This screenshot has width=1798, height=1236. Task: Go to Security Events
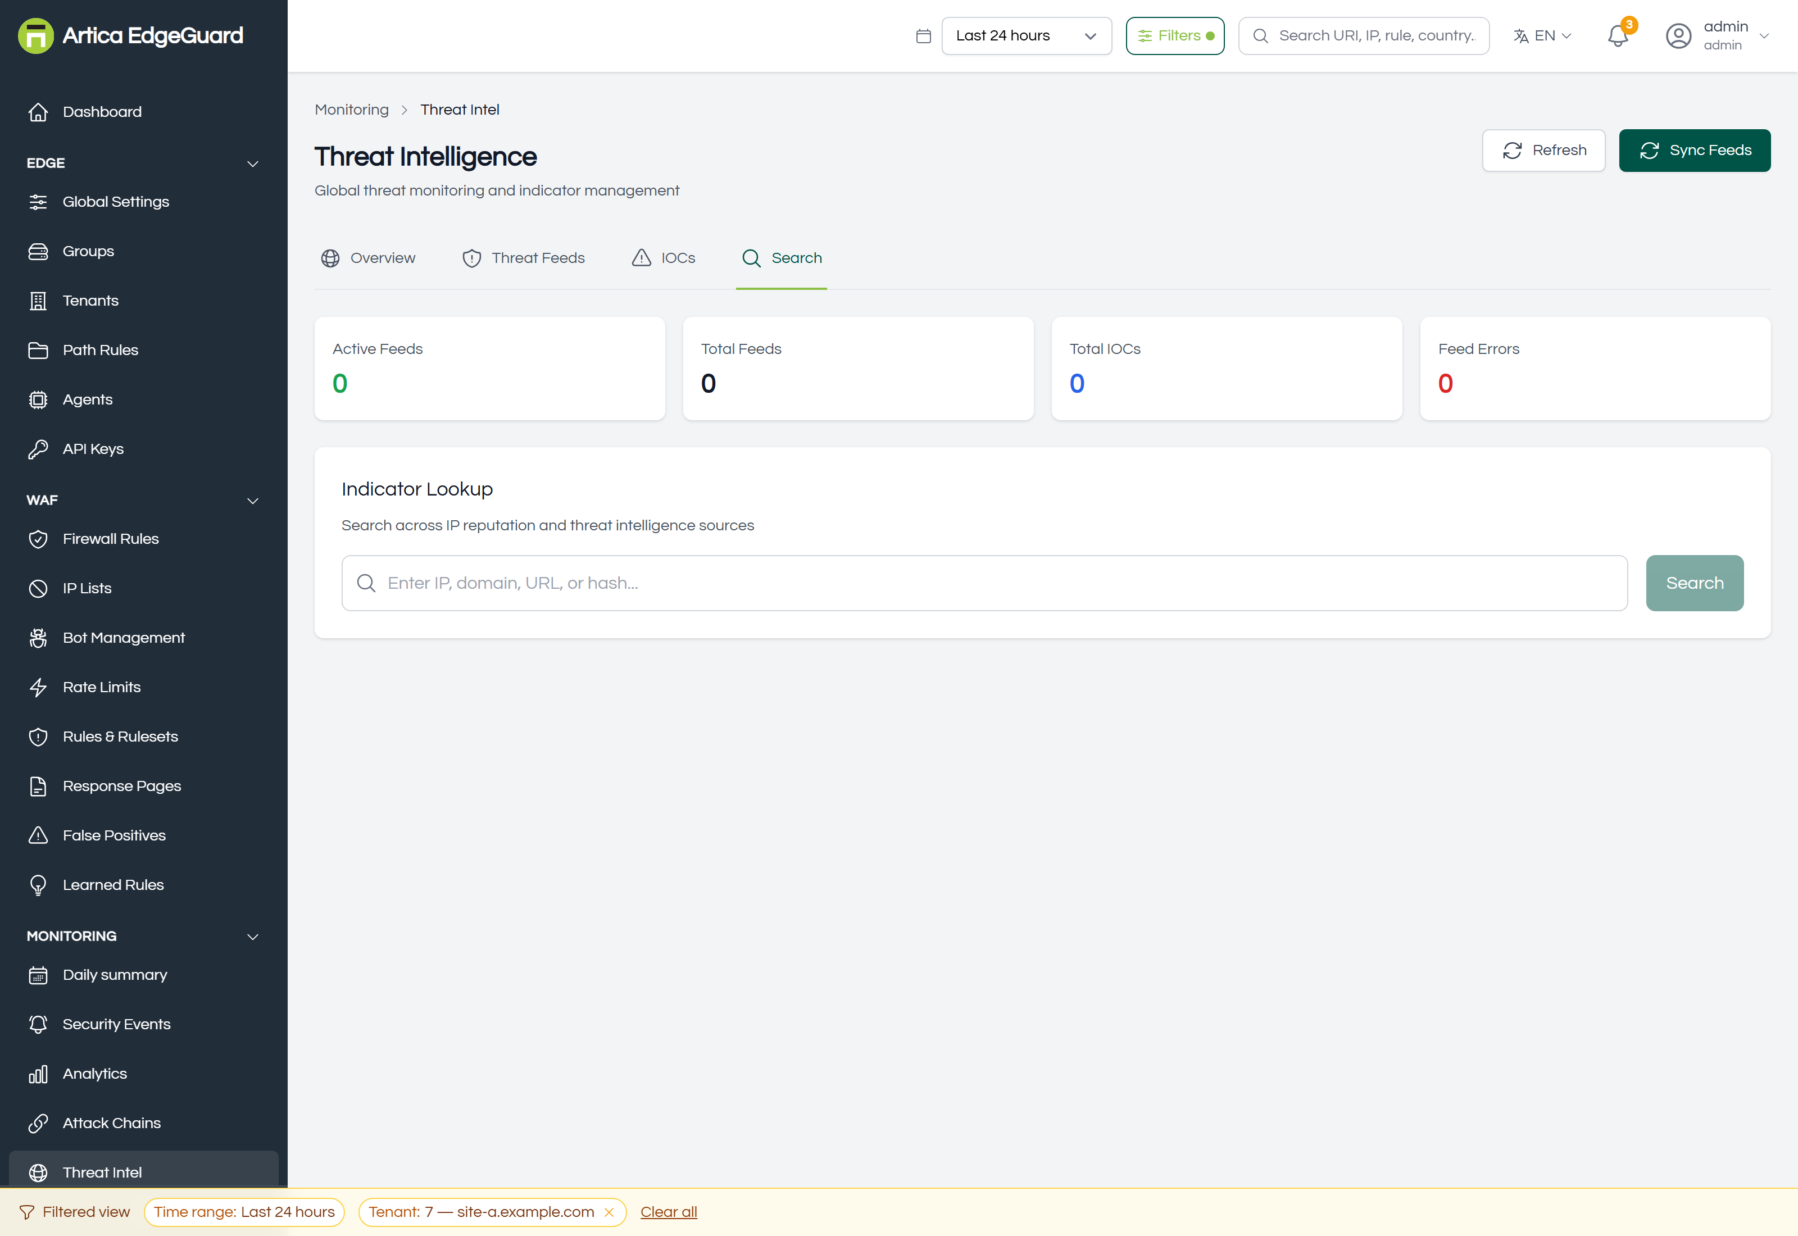click(x=143, y=1025)
